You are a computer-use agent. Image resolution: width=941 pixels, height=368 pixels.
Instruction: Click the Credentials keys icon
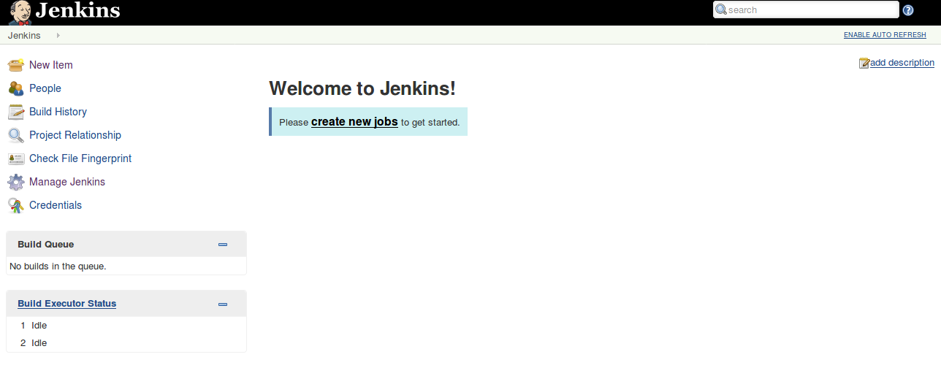click(16, 205)
